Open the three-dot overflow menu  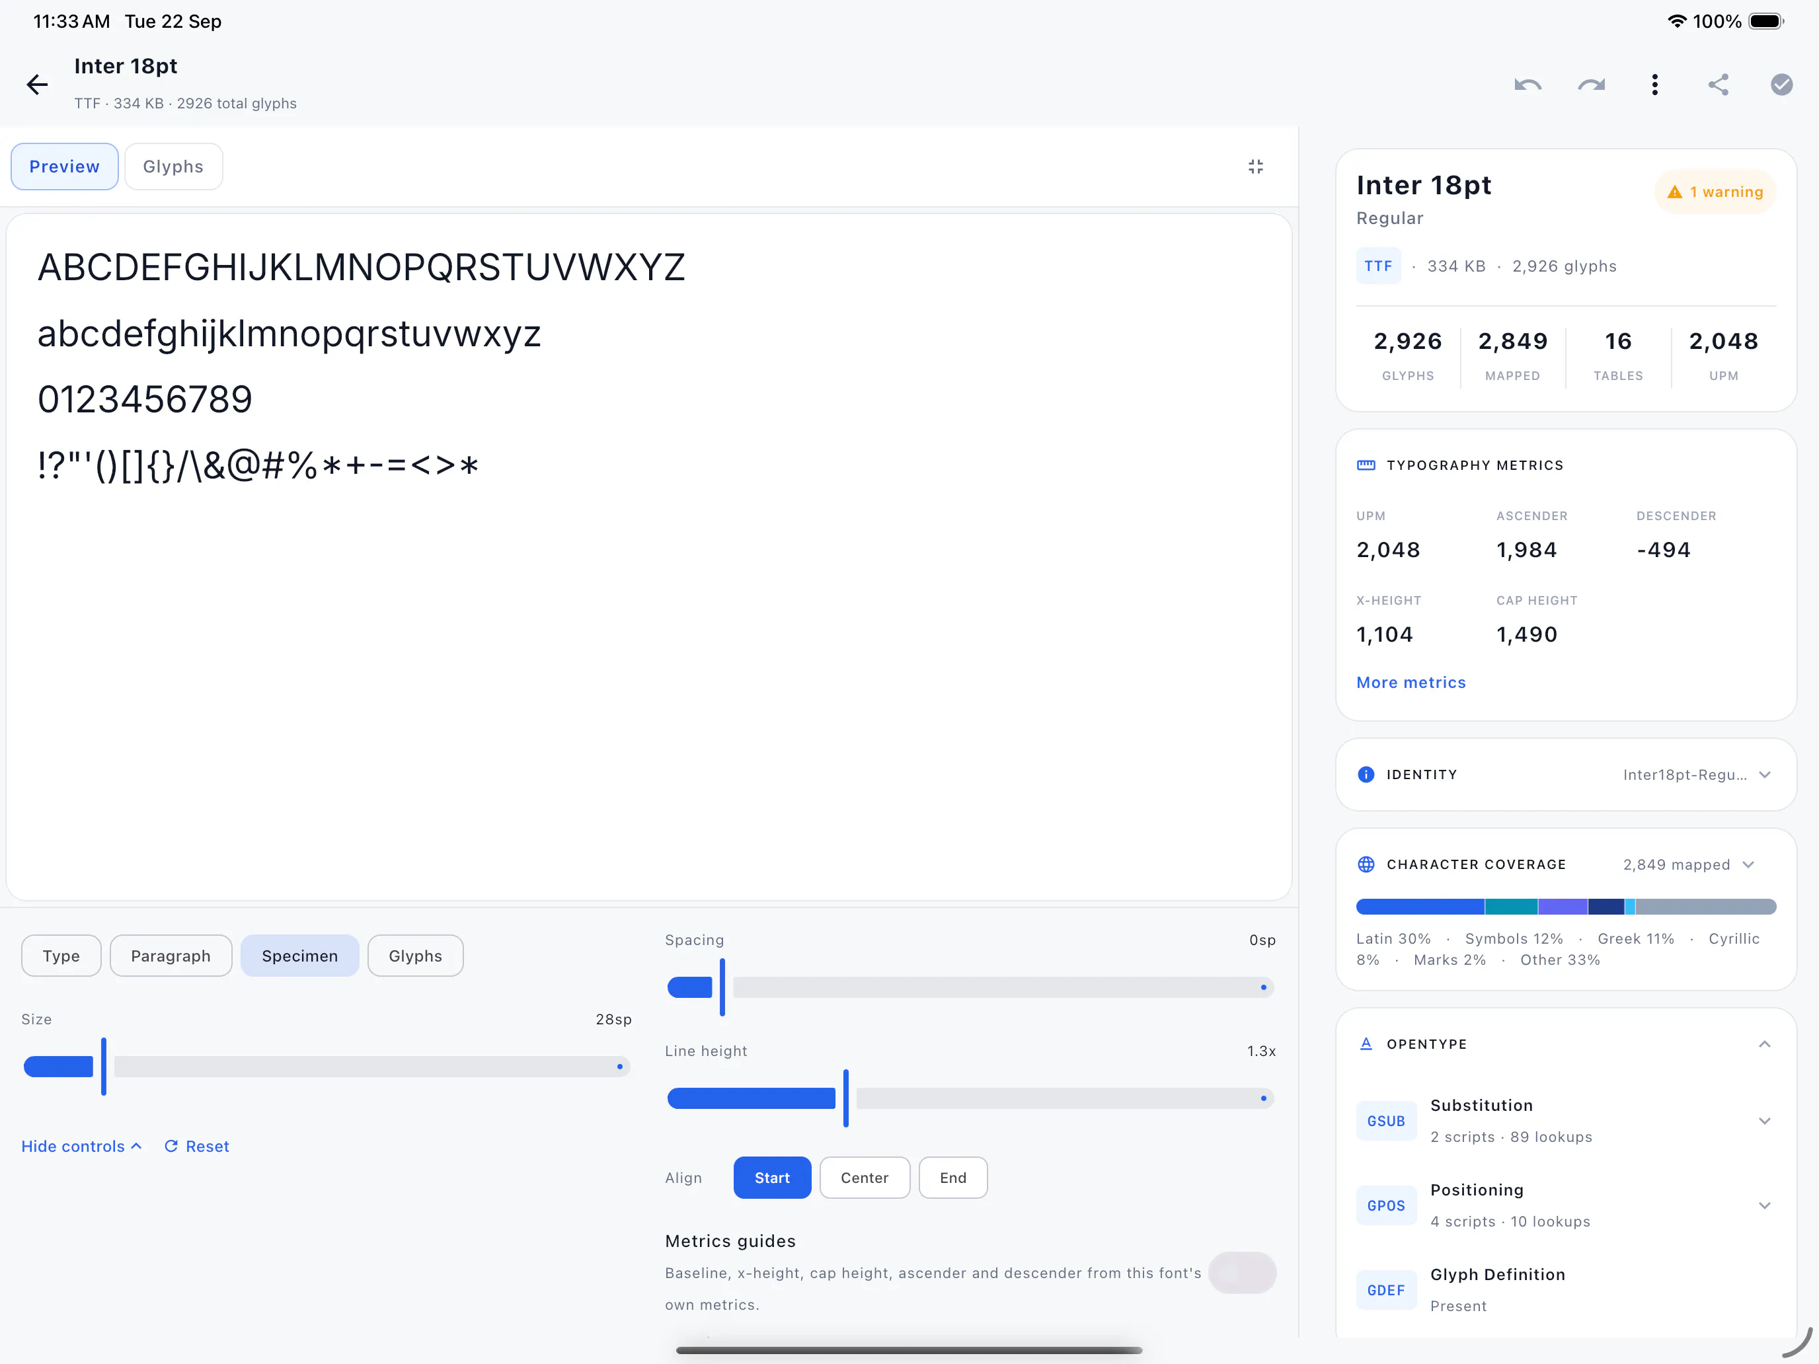coord(1654,85)
